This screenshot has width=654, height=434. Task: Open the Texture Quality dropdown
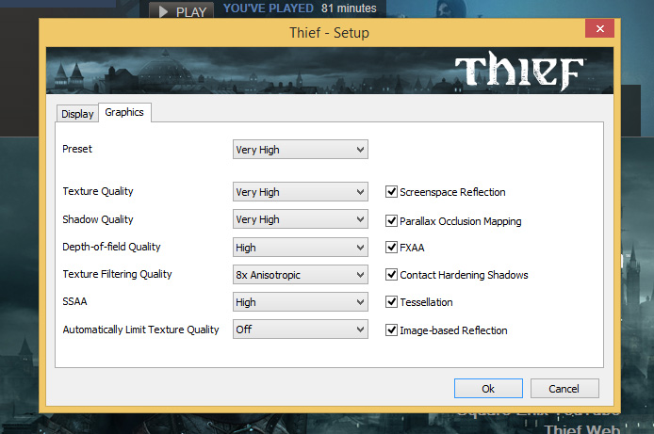[301, 192]
